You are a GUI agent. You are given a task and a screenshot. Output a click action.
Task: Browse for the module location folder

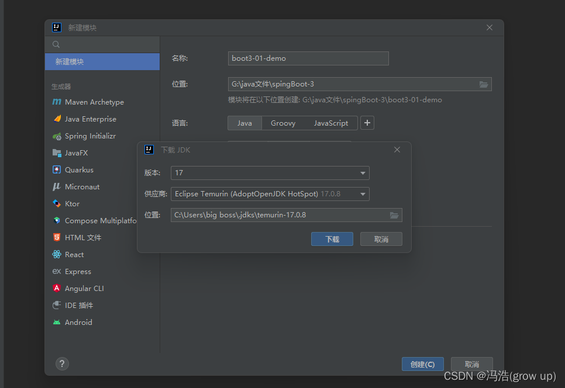point(484,84)
